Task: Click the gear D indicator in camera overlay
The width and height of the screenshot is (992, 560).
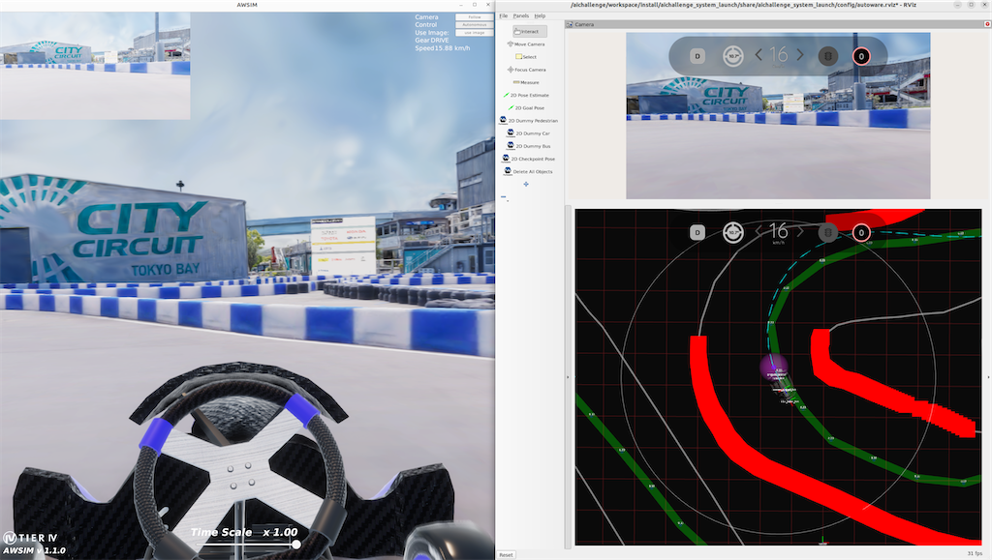Action: point(697,56)
